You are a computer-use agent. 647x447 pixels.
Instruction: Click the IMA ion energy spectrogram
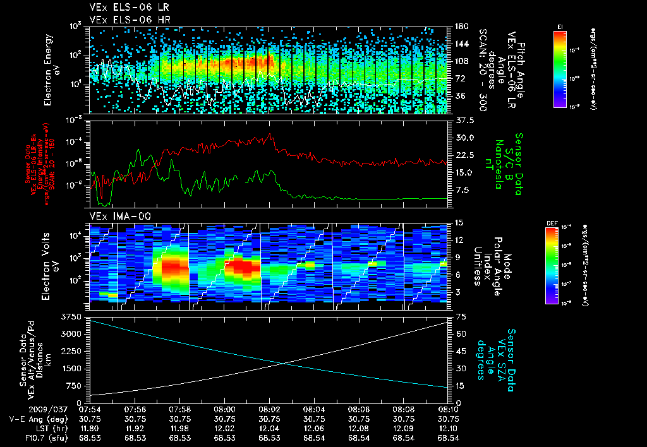[x=269, y=266]
